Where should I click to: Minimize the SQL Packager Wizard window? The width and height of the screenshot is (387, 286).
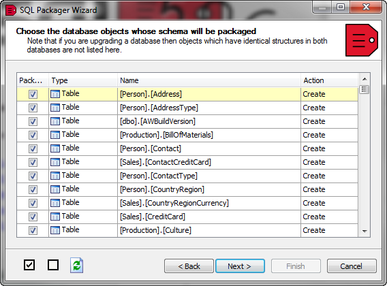(x=322, y=7)
